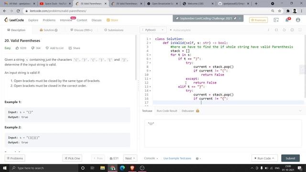Click the Share icon

click(x=70, y=48)
